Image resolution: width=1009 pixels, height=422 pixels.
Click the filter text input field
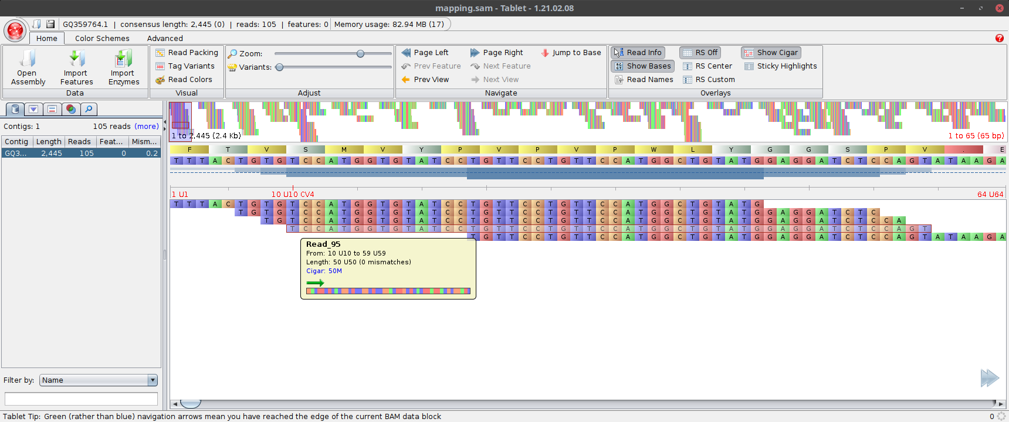click(x=81, y=399)
